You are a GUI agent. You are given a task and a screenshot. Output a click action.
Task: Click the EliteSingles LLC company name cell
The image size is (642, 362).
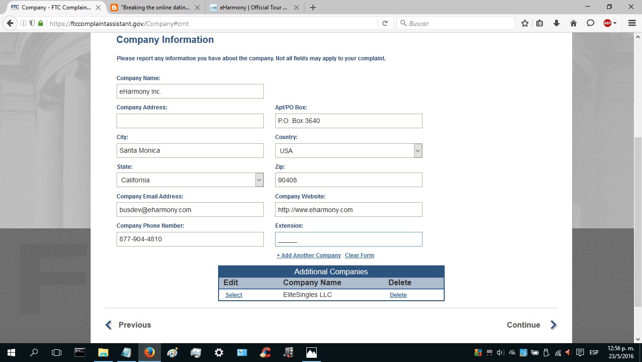307,295
